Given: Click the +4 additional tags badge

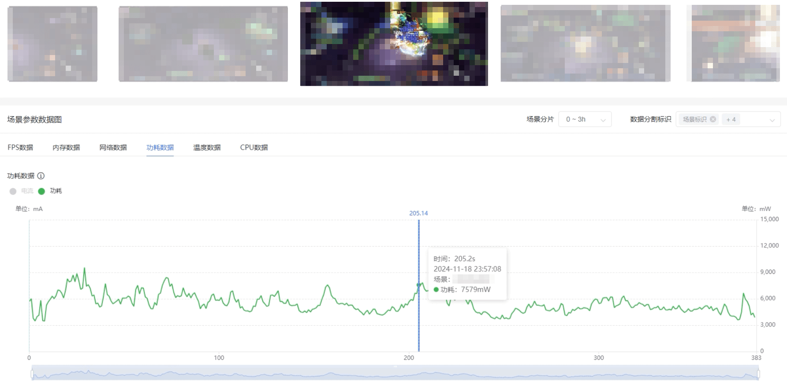Looking at the screenshot, I should click(731, 119).
